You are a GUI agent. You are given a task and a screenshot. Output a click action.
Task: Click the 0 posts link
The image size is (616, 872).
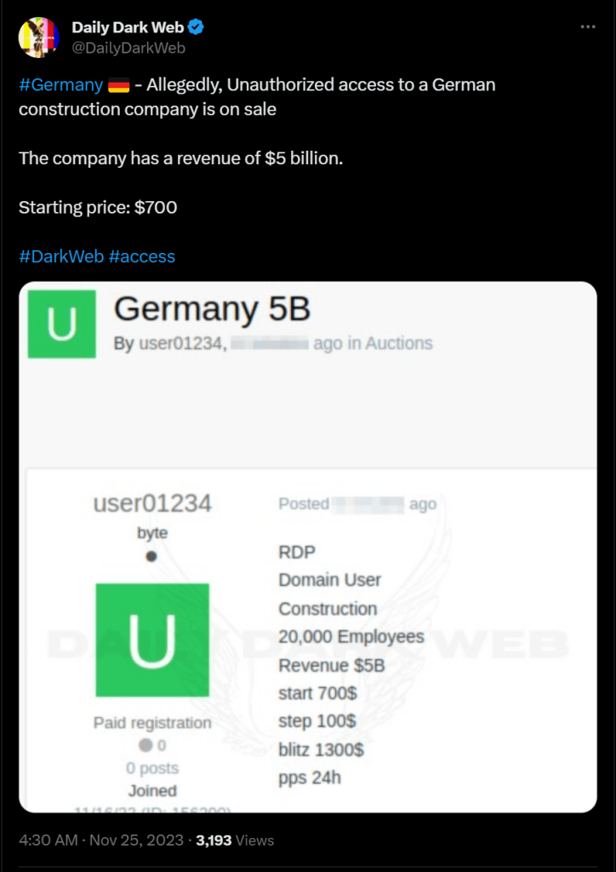152,768
